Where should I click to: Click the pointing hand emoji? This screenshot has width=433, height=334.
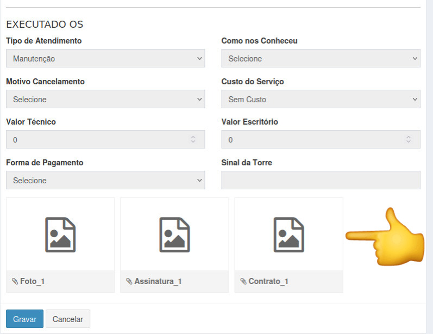pos(385,237)
